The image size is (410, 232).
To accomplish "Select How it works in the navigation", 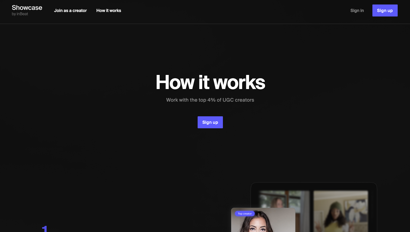I will click(109, 10).
